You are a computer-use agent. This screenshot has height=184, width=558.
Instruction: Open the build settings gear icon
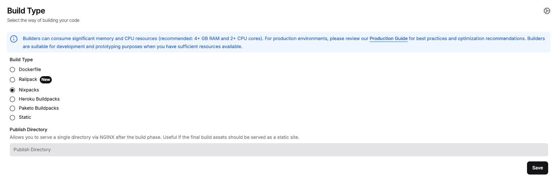[x=547, y=11]
